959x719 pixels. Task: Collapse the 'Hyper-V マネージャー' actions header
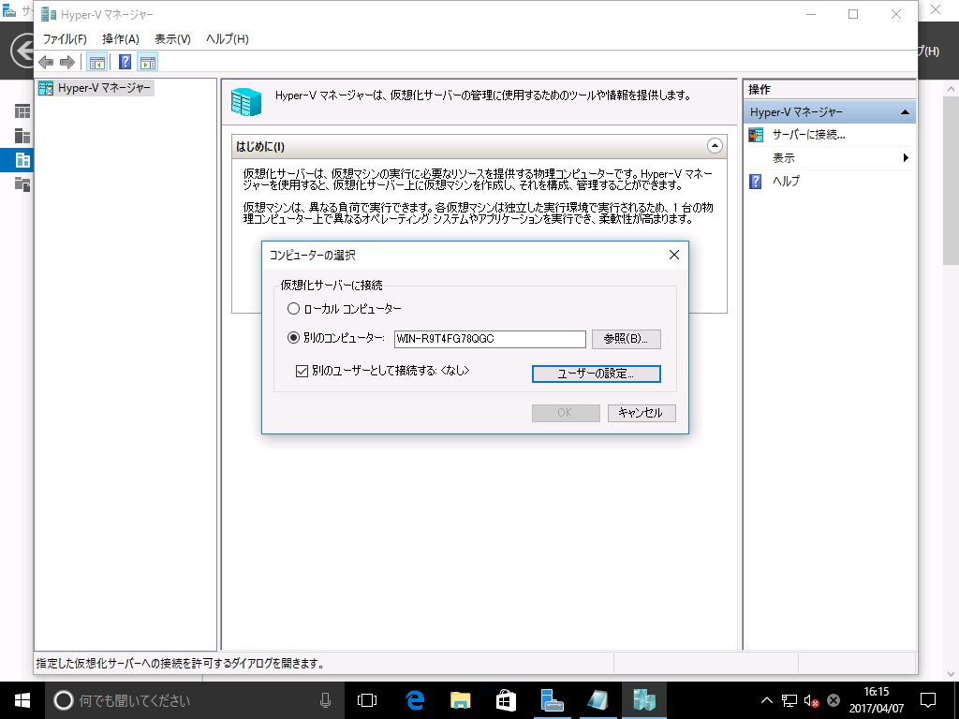pyautogui.click(x=904, y=112)
